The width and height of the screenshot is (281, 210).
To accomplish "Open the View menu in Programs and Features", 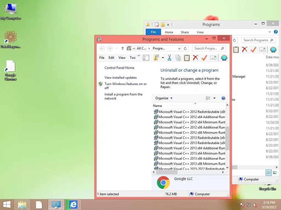I will [122, 58].
